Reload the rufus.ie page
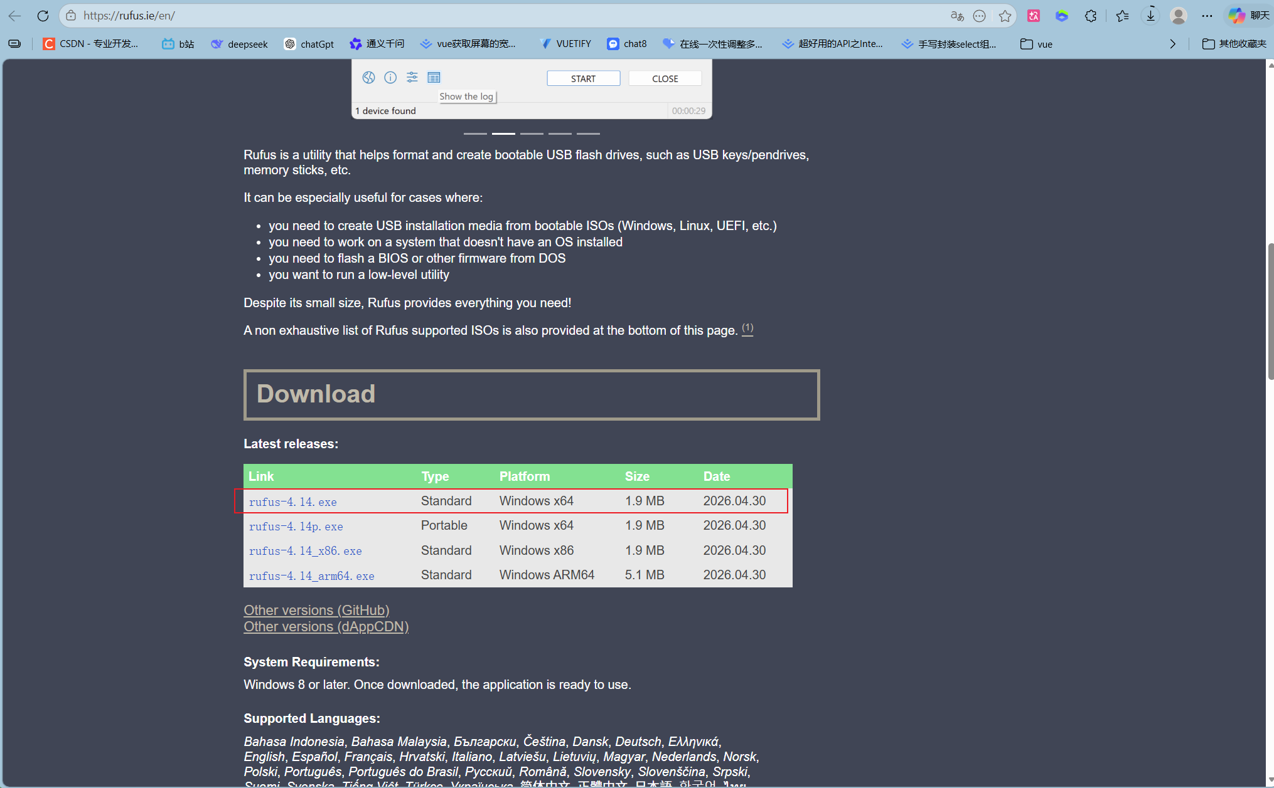Image resolution: width=1274 pixels, height=788 pixels. click(x=43, y=16)
